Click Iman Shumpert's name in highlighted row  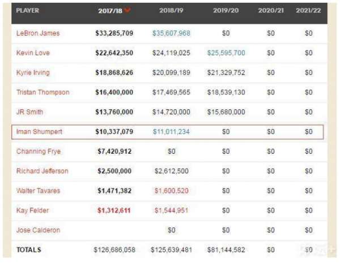coord(39,132)
